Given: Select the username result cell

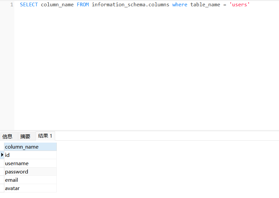Looking at the screenshot, I should [x=30, y=163].
